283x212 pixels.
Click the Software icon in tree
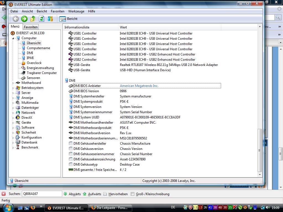(18, 128)
